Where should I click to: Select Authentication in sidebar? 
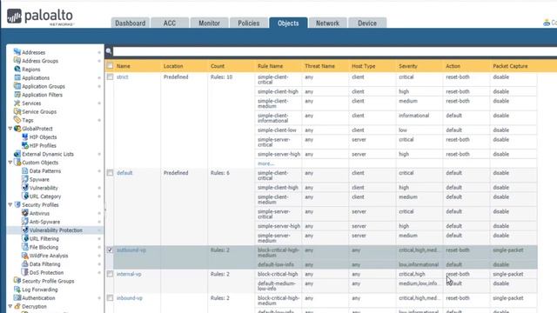coord(38,297)
